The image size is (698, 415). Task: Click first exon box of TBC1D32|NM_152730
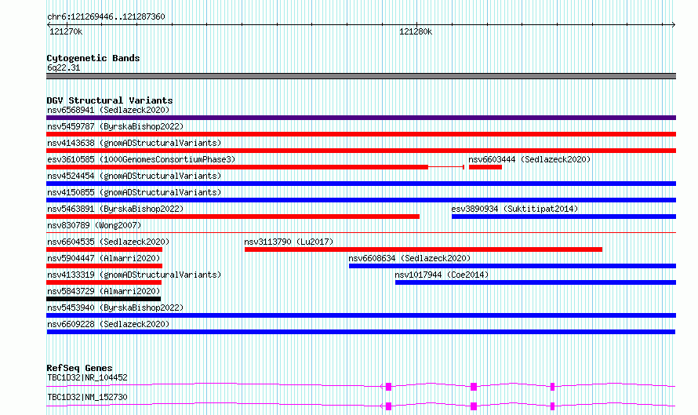tap(389, 406)
